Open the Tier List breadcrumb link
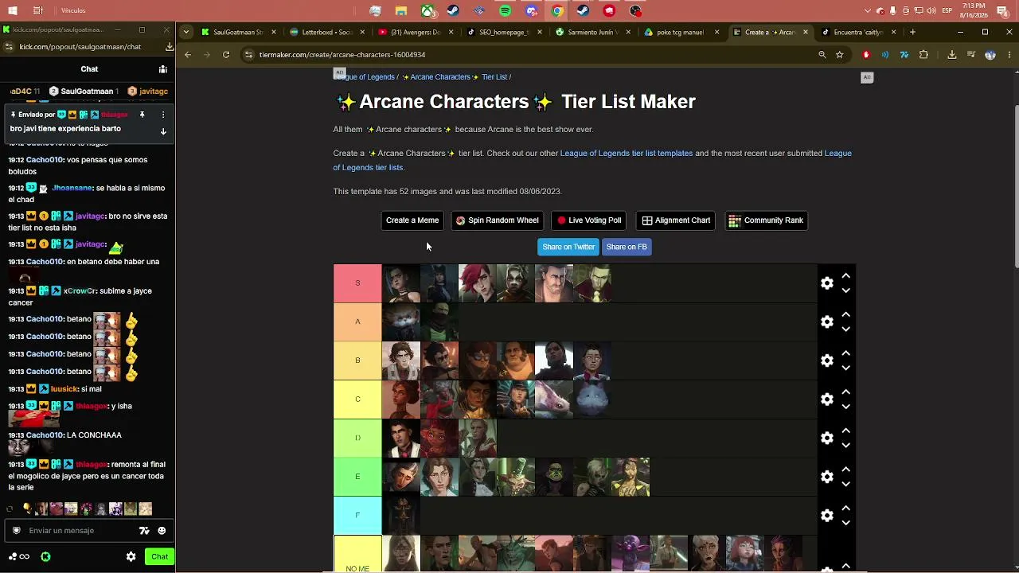Image resolution: width=1019 pixels, height=573 pixels. (x=494, y=77)
